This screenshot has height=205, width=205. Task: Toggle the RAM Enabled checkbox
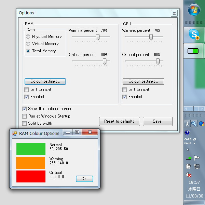pyautogui.click(x=26, y=97)
